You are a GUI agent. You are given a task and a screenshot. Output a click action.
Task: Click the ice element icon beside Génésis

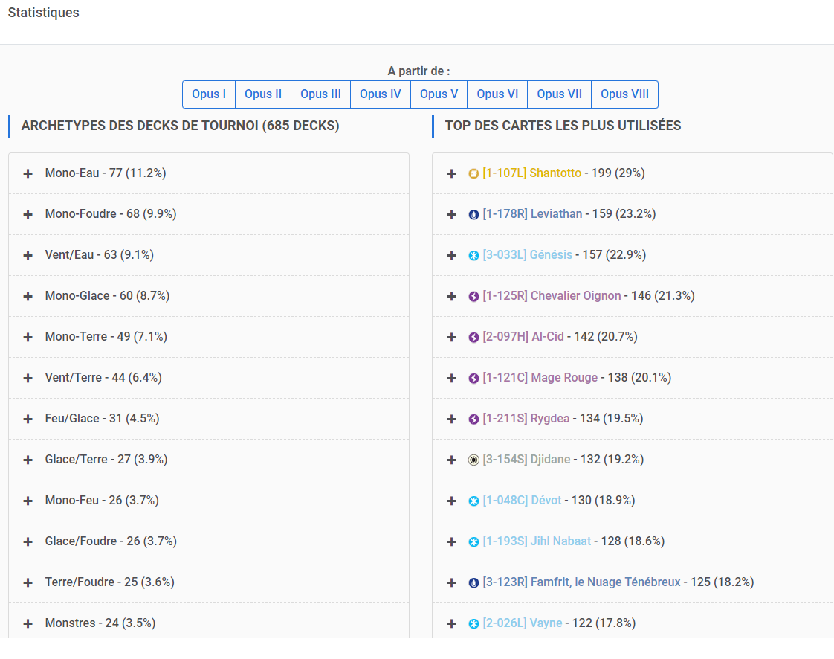tap(473, 256)
